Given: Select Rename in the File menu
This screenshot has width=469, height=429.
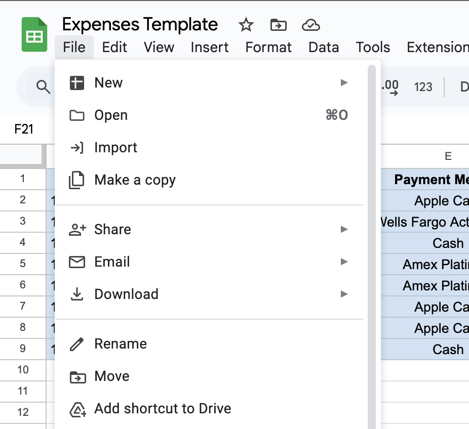Looking at the screenshot, I should pyautogui.click(x=209, y=344).
